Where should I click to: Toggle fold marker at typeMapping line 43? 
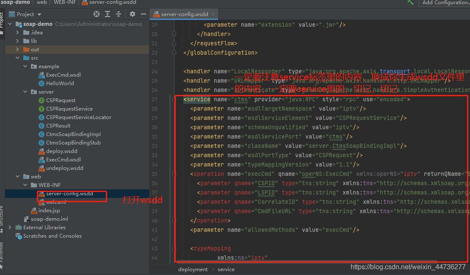[x=174, y=249]
